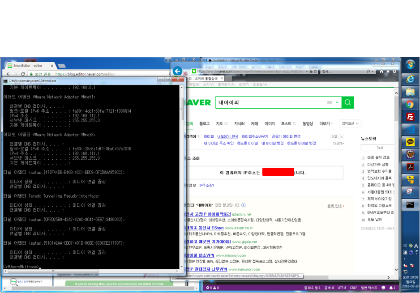Select the 지식iN search tab
The height and width of the screenshot is (293, 420).
click(239, 123)
